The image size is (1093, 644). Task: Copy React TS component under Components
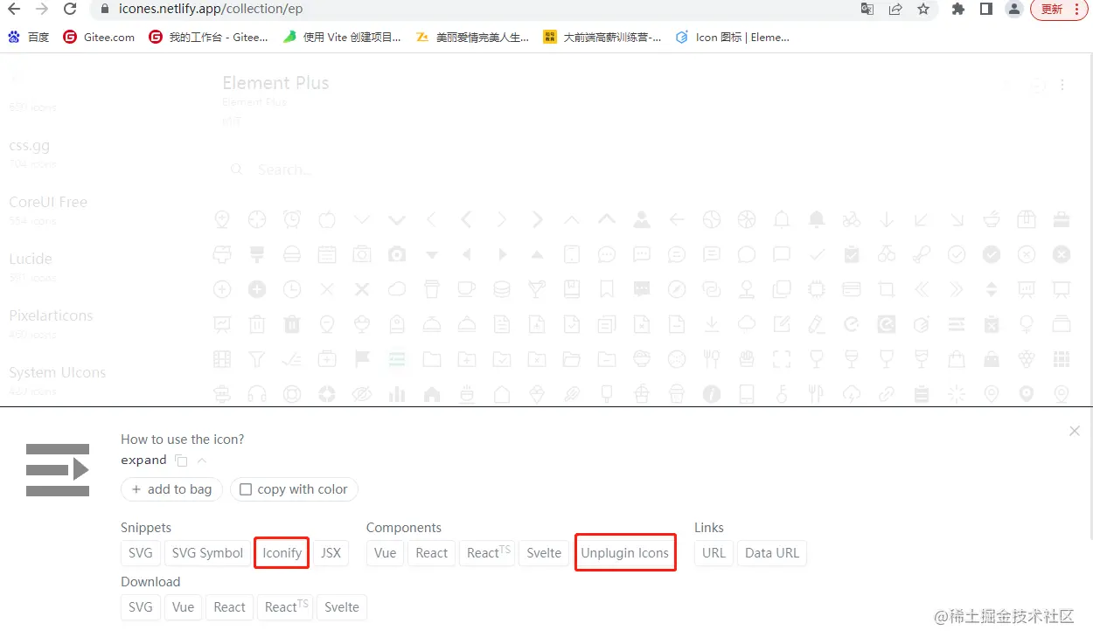(488, 553)
